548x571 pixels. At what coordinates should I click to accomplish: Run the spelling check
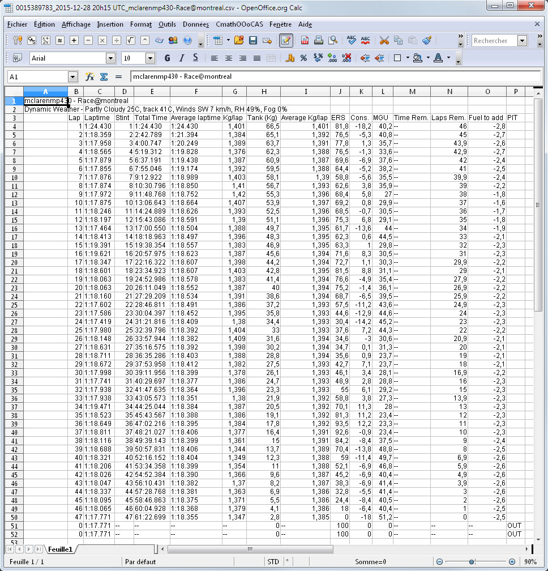pos(351,40)
